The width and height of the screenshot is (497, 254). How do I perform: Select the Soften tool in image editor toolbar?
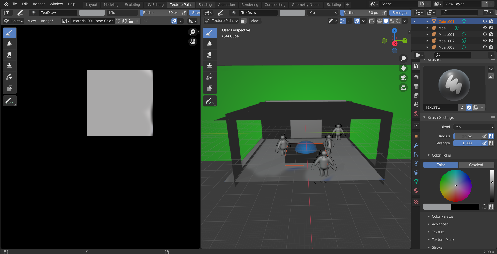pos(10,44)
